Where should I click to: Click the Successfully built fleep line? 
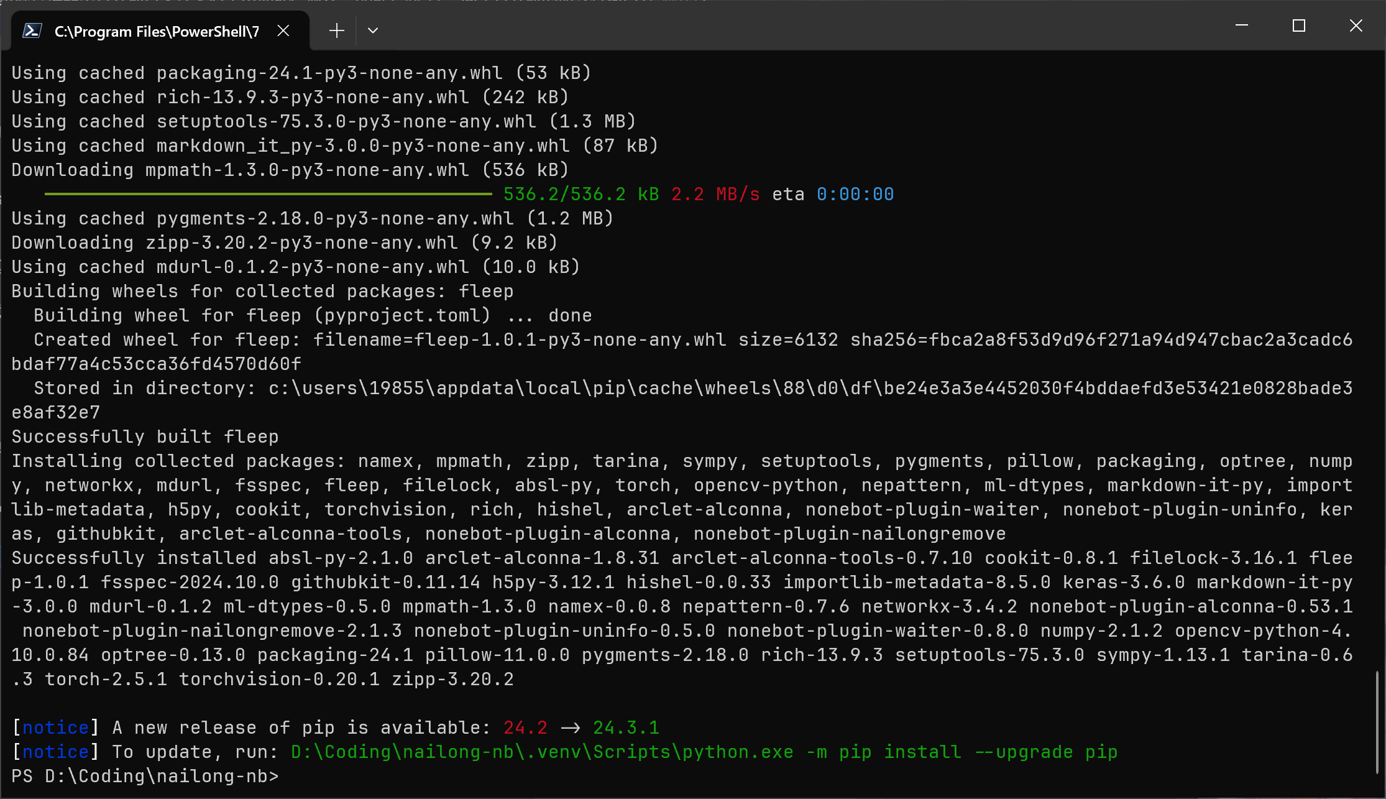[x=145, y=436]
